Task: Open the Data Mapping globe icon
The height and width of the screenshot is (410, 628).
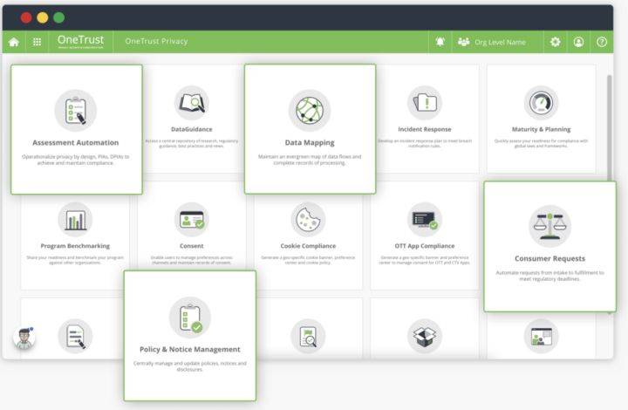Action: point(310,111)
